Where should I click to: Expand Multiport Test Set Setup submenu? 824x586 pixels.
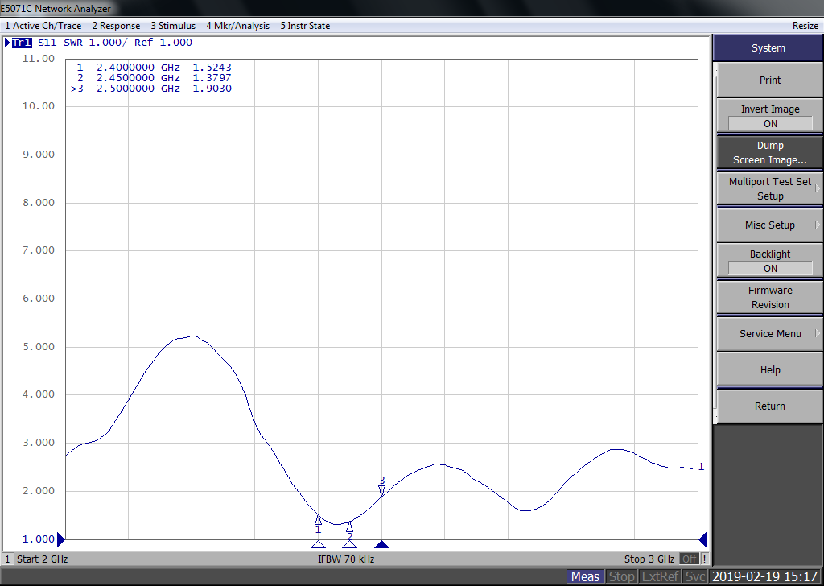[x=770, y=189]
